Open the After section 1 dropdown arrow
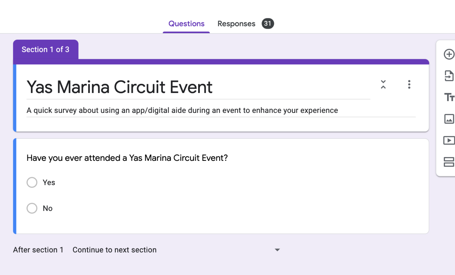 (277, 250)
